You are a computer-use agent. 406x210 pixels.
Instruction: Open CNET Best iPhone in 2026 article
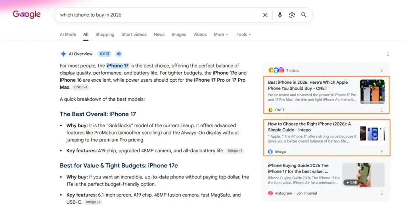pos(308,85)
